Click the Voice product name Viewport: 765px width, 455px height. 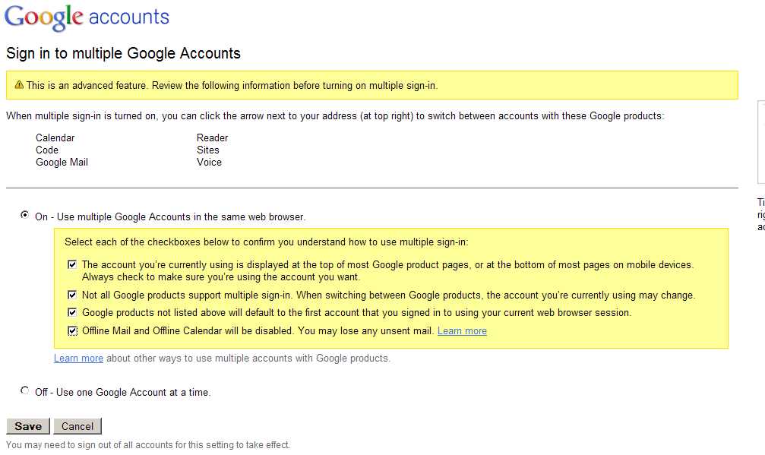210,163
